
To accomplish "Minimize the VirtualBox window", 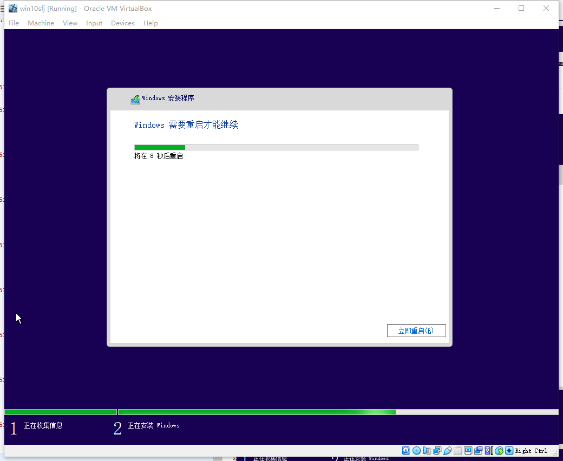I will pos(497,8).
